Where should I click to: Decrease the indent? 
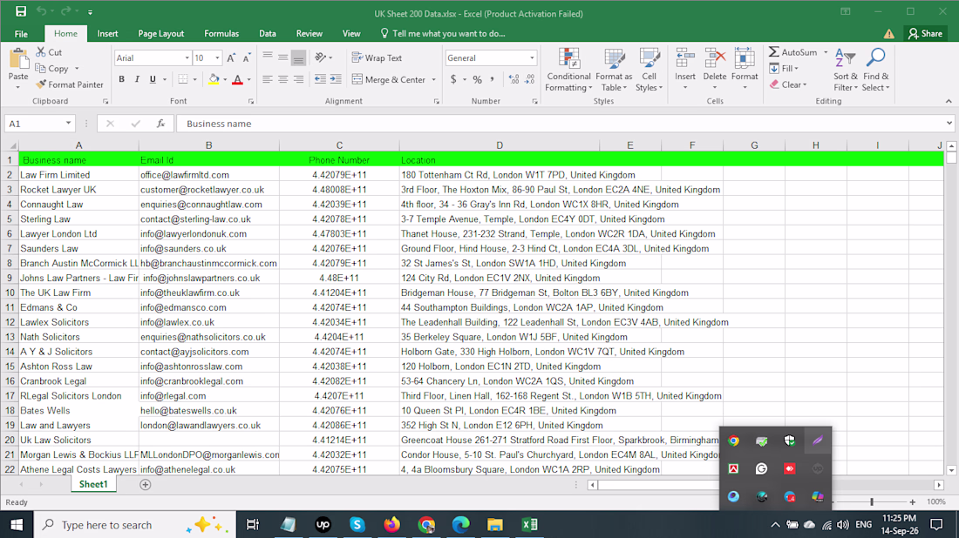(x=320, y=79)
